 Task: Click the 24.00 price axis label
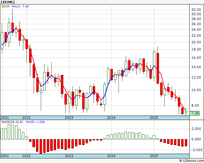tap(196, 30)
